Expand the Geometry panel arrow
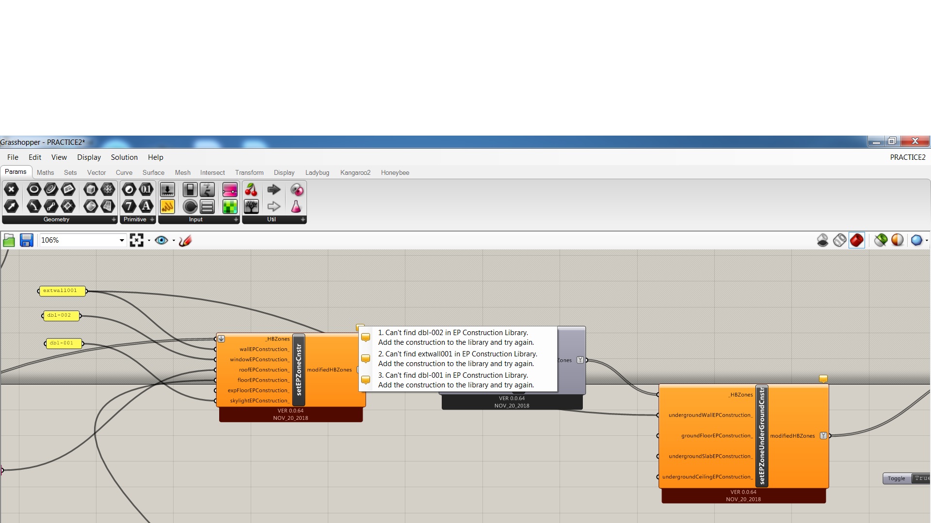 tap(114, 219)
